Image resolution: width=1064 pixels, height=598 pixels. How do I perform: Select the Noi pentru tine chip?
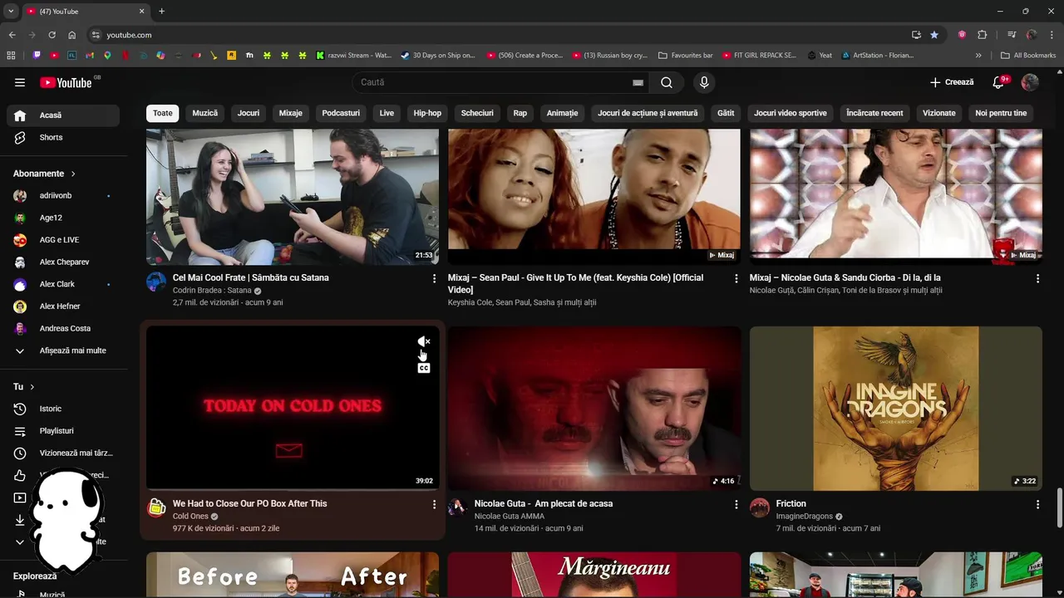pos(1001,113)
